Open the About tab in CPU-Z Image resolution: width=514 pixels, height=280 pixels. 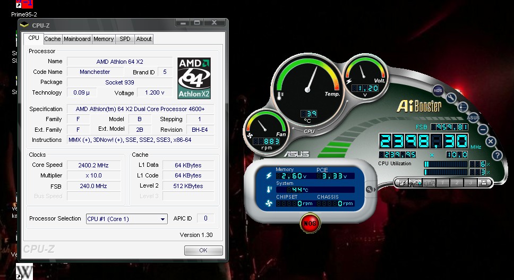pyautogui.click(x=144, y=39)
